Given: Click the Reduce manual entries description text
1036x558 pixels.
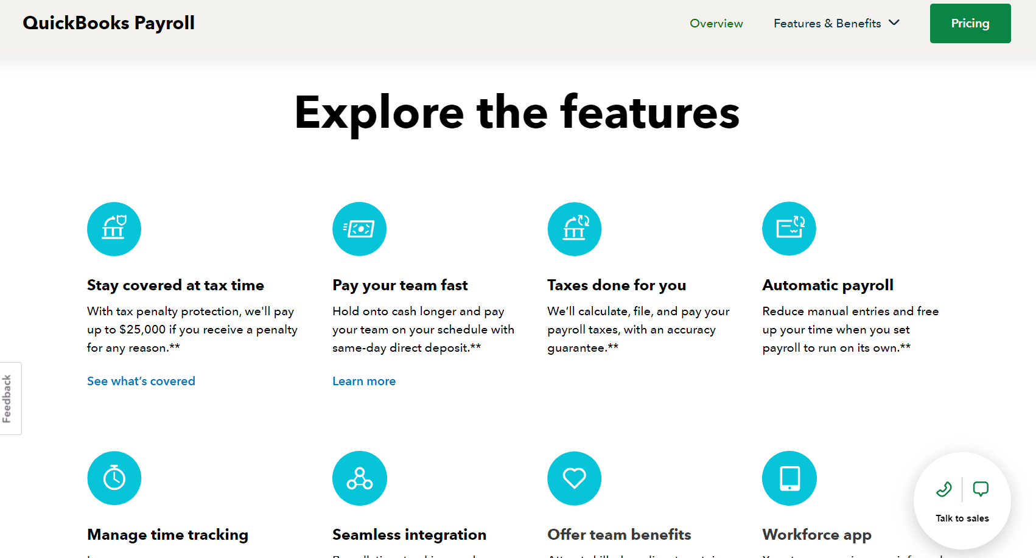Looking at the screenshot, I should (850, 329).
